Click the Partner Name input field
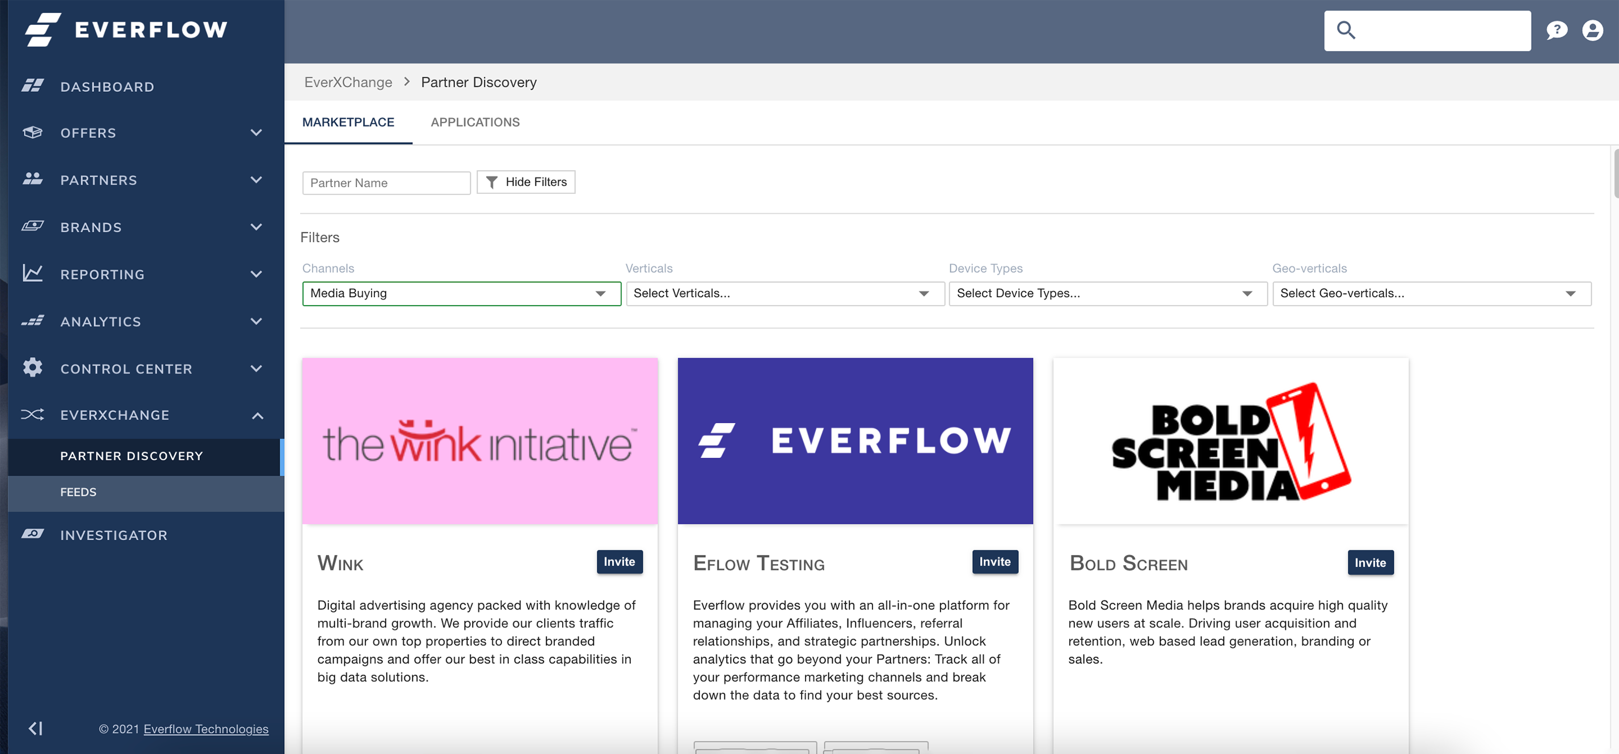 (x=386, y=183)
